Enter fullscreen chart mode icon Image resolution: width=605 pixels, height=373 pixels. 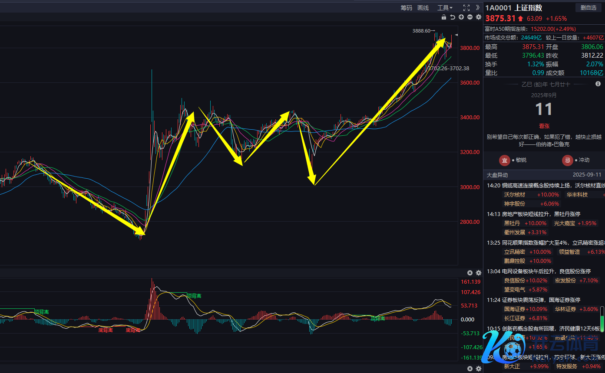tap(466, 8)
